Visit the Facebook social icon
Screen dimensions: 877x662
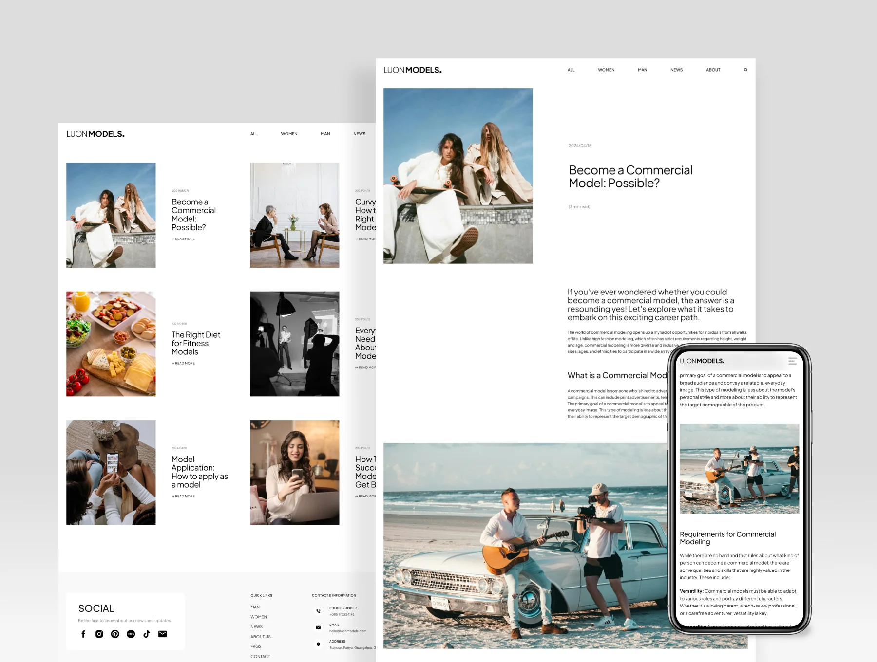tap(83, 634)
